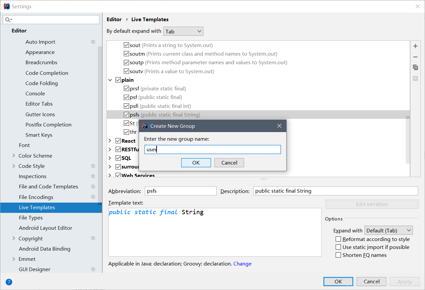Screen dimensions: 425x290
Task: Add a new template with plus icon
Action: tap(415, 46)
